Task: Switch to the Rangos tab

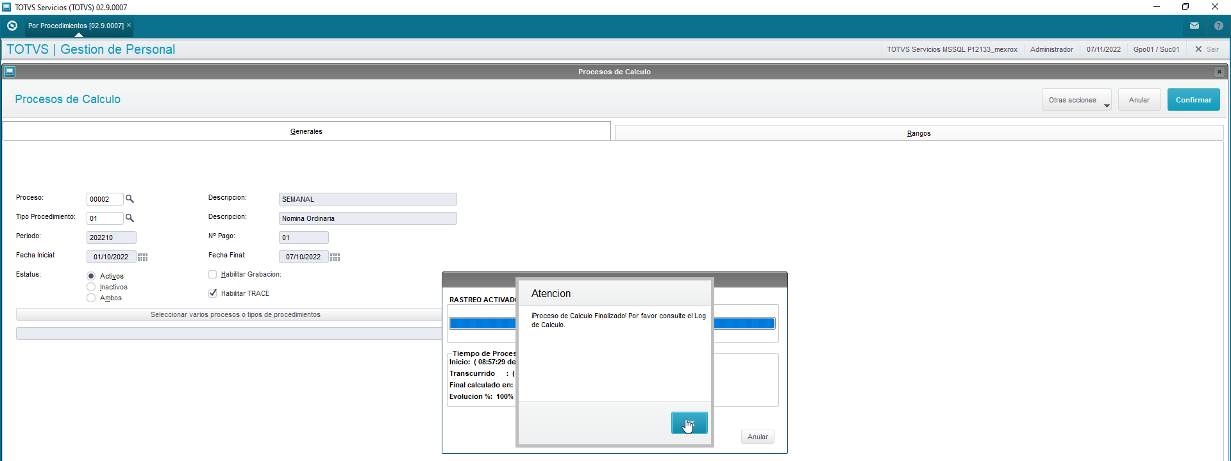Action: 918,133
